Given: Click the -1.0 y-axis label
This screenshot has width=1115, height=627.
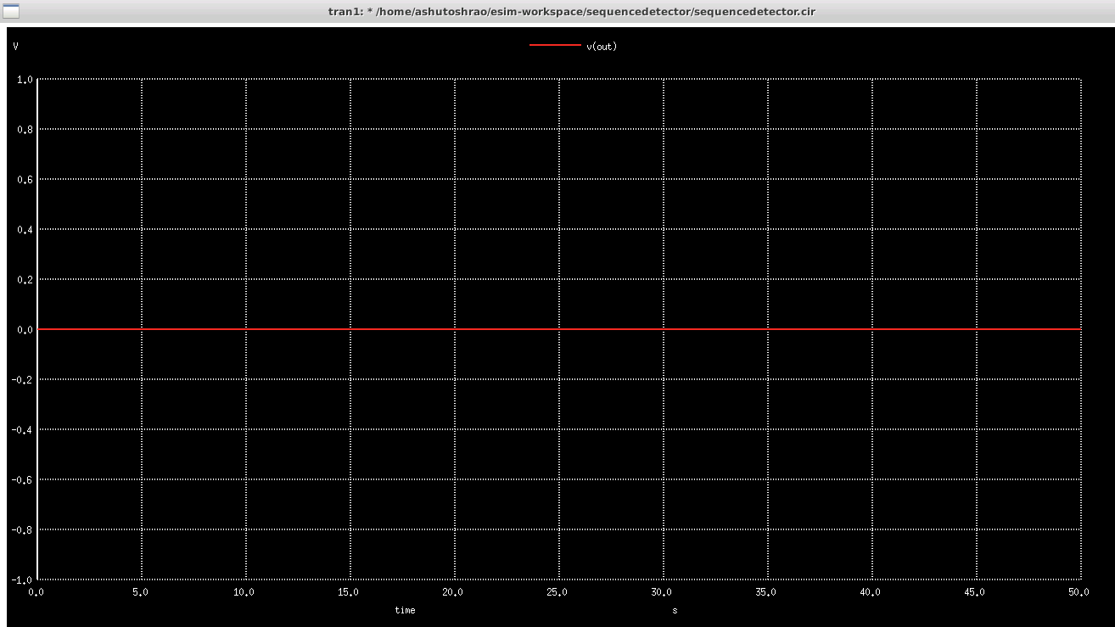Looking at the screenshot, I should pos(23,580).
